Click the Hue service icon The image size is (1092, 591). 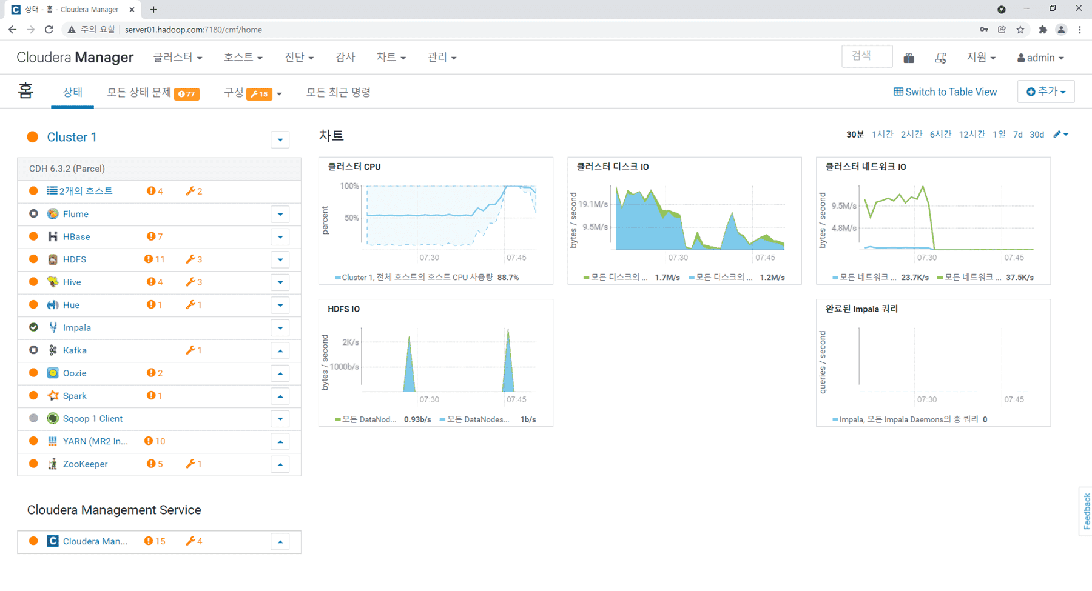[x=53, y=305]
